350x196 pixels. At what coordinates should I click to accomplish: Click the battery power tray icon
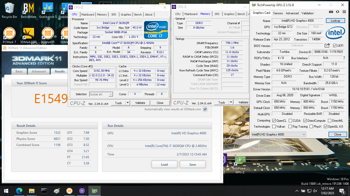tap(303, 191)
